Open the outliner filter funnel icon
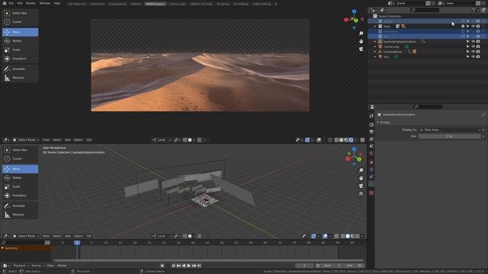Viewport: 488px width, 274px height. (474, 10)
